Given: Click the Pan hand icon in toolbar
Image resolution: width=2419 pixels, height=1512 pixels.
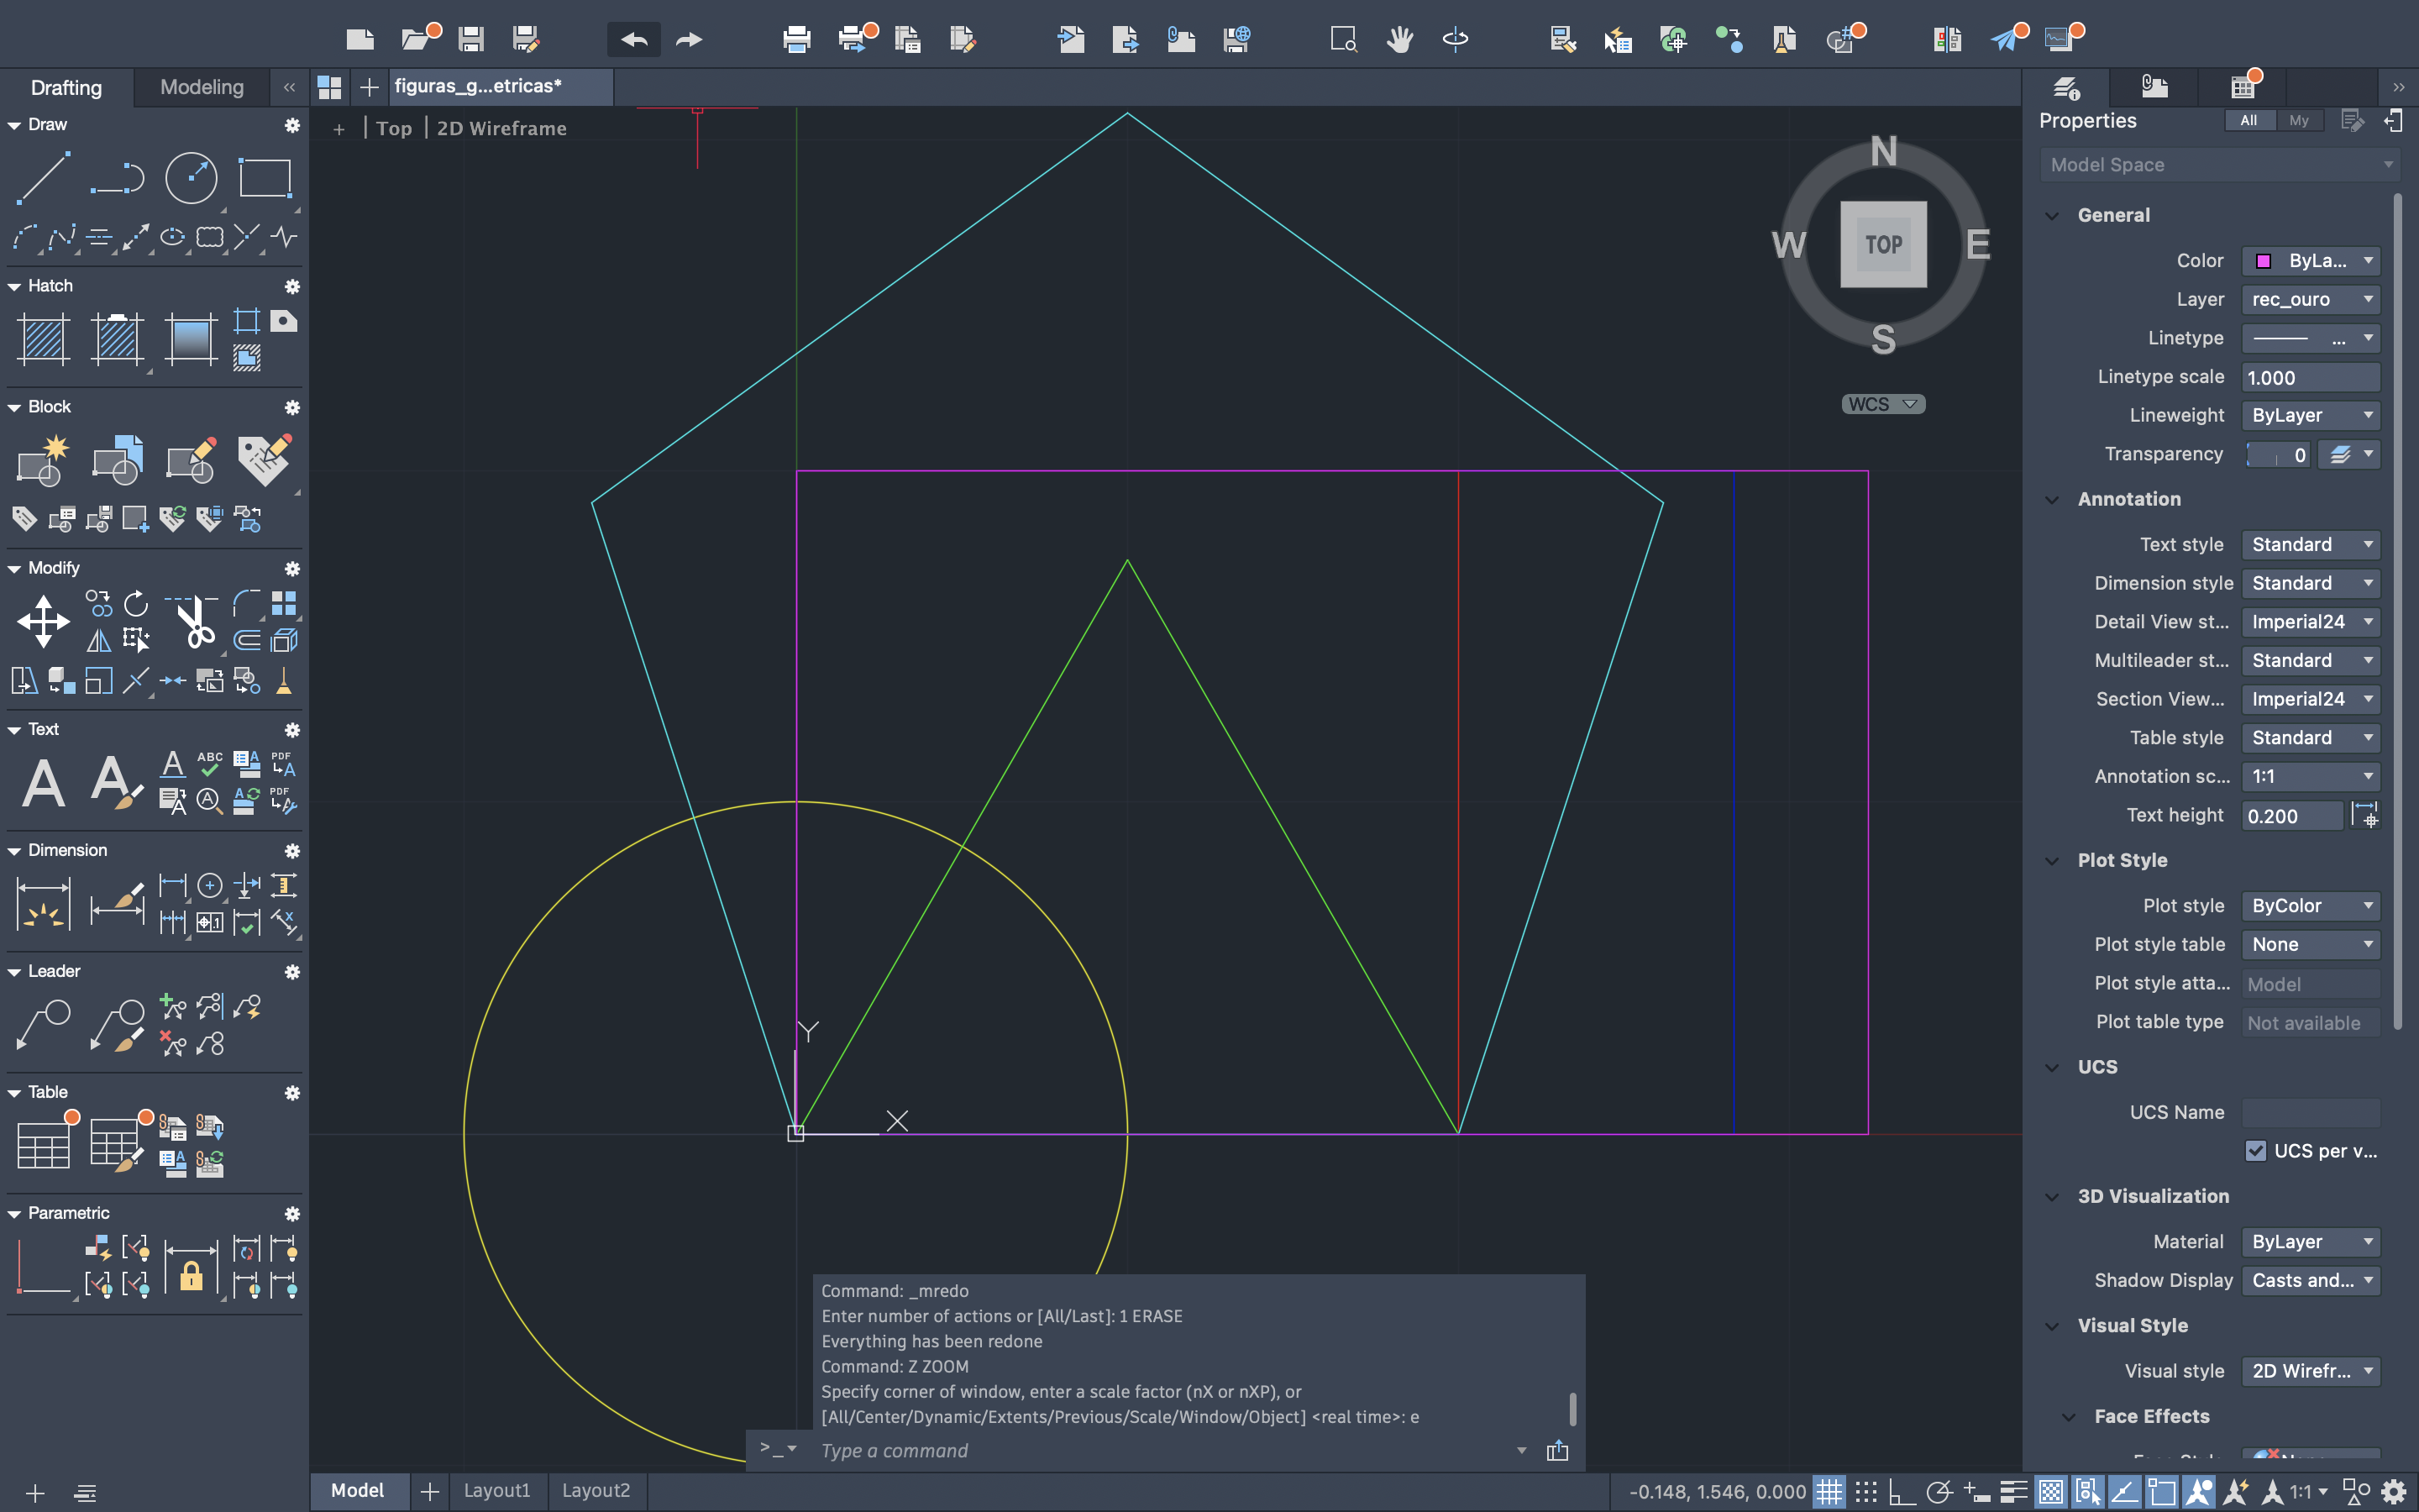Looking at the screenshot, I should point(1399,39).
